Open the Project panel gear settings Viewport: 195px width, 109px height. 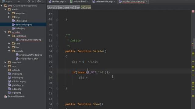coord(39,2)
